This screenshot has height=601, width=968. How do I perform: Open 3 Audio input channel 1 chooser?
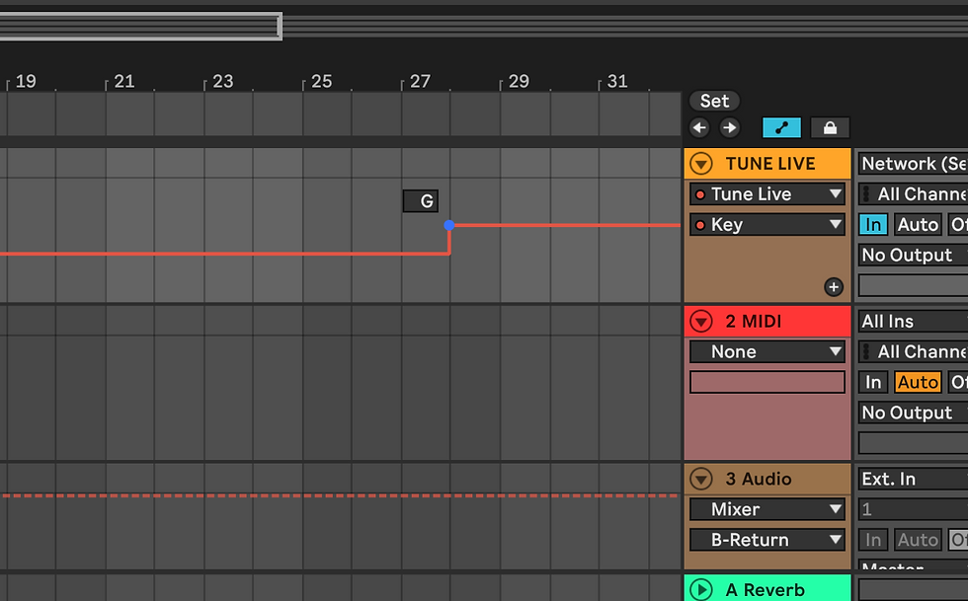pyautogui.click(x=913, y=509)
